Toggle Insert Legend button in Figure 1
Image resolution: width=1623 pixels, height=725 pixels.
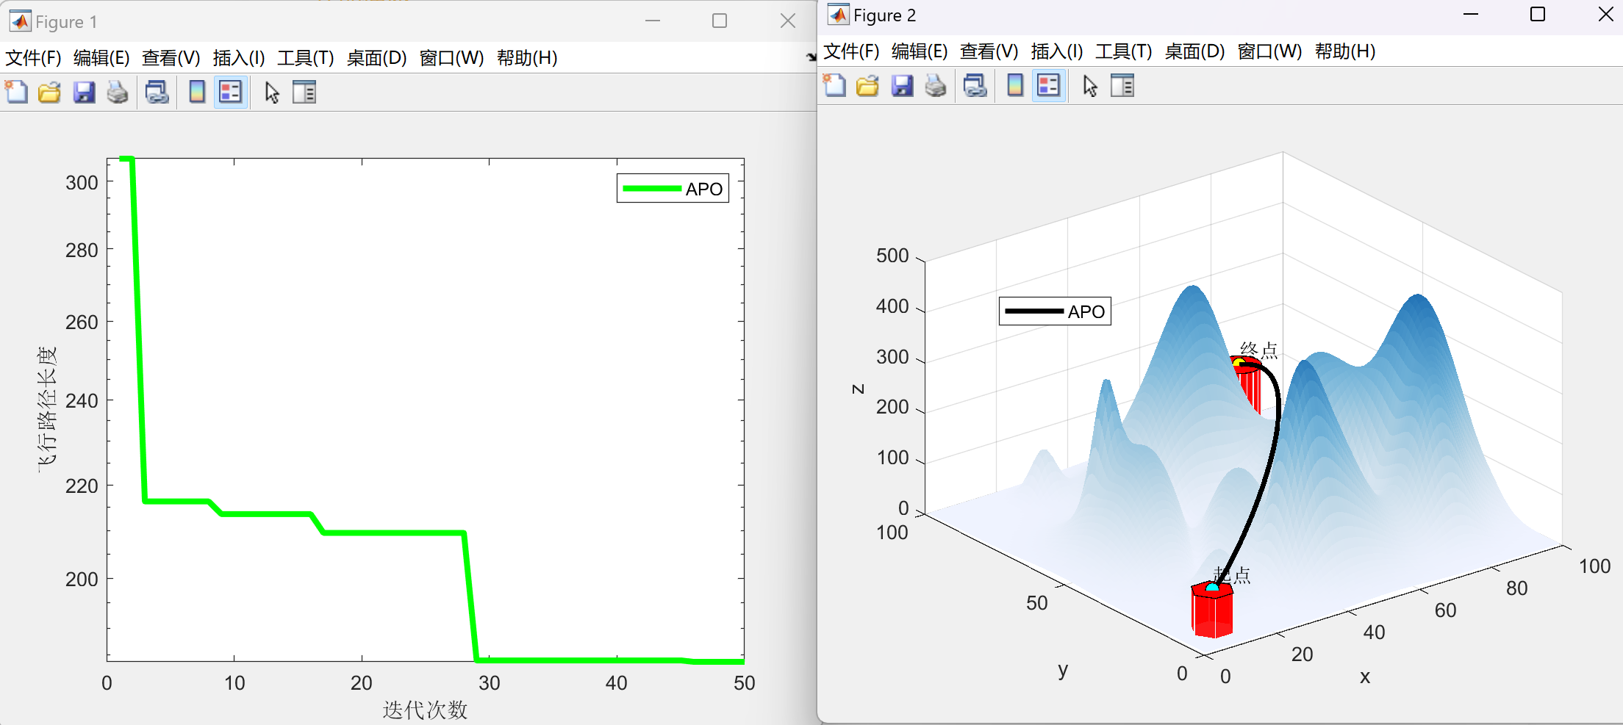pos(231,93)
